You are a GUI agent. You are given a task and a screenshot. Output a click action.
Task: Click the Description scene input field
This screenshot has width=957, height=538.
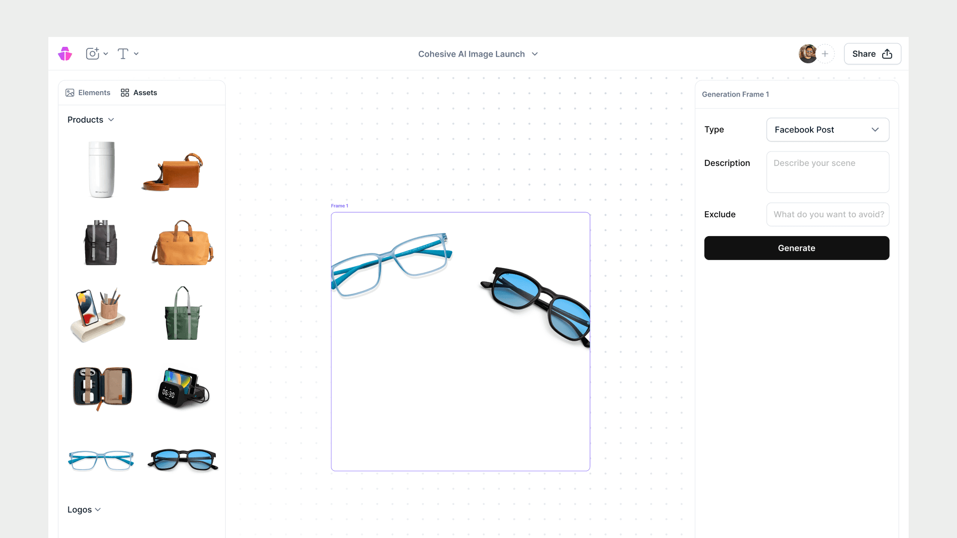(x=827, y=172)
